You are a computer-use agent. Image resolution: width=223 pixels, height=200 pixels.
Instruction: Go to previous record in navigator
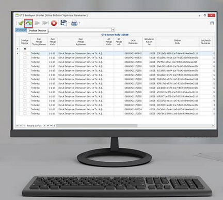click(x=24, y=126)
